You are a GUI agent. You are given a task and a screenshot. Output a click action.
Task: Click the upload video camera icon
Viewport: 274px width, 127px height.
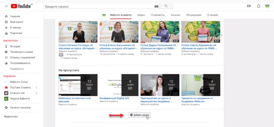(x=249, y=6)
